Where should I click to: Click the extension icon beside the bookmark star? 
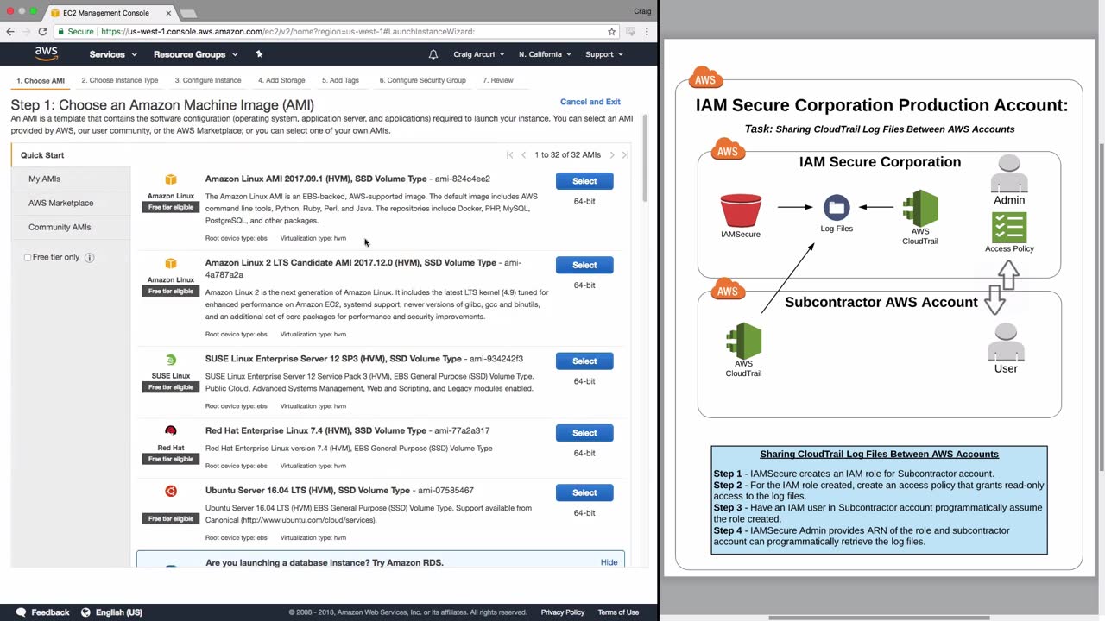click(631, 32)
